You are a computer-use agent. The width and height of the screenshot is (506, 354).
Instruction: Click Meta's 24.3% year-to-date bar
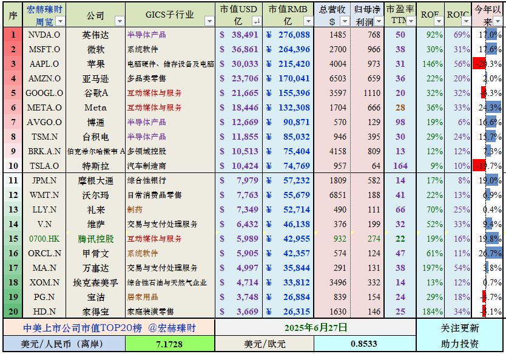tap(493, 107)
